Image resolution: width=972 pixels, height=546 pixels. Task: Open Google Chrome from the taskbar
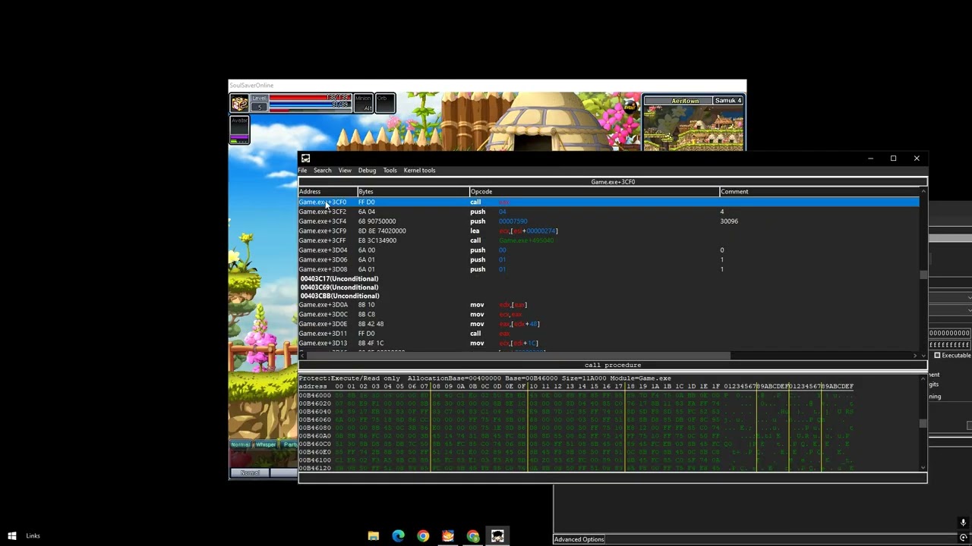pos(423,536)
